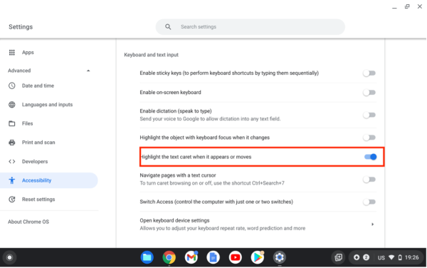Click the 19:26 clock in status tray

pos(412,257)
